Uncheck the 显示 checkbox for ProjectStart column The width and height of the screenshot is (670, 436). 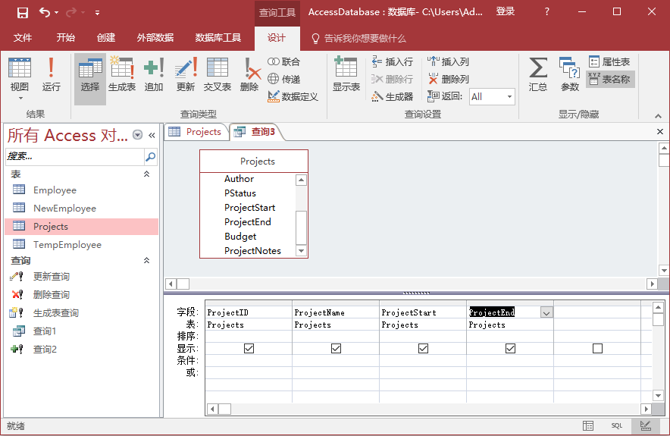(x=423, y=349)
